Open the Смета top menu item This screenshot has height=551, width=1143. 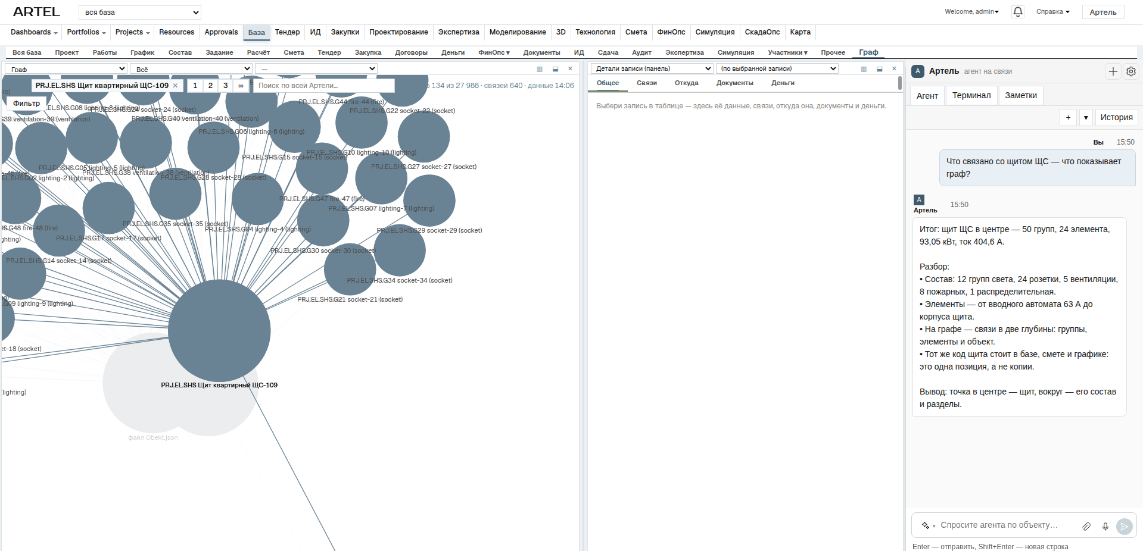click(636, 32)
